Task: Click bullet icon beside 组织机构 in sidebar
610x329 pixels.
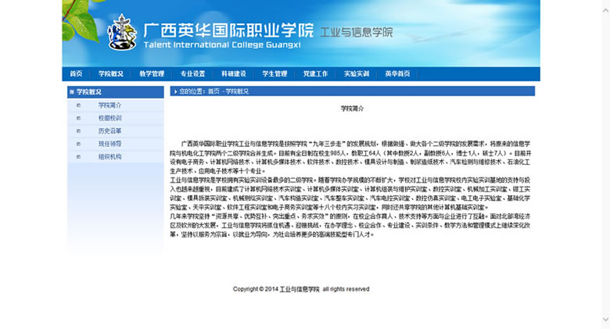Action: (x=78, y=156)
